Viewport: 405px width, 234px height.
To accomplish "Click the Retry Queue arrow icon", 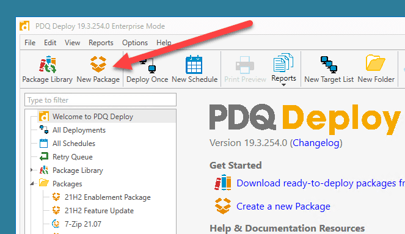I will [x=44, y=156].
